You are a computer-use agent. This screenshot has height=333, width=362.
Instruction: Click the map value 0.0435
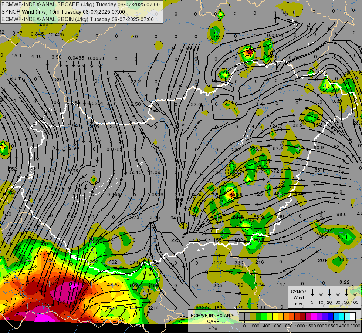[76, 58]
